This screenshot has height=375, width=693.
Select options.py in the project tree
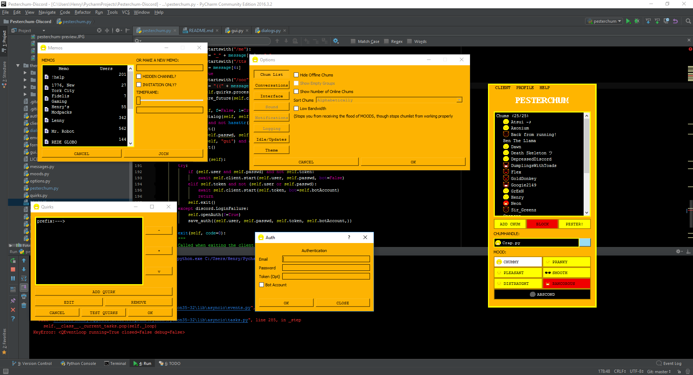tap(40, 181)
